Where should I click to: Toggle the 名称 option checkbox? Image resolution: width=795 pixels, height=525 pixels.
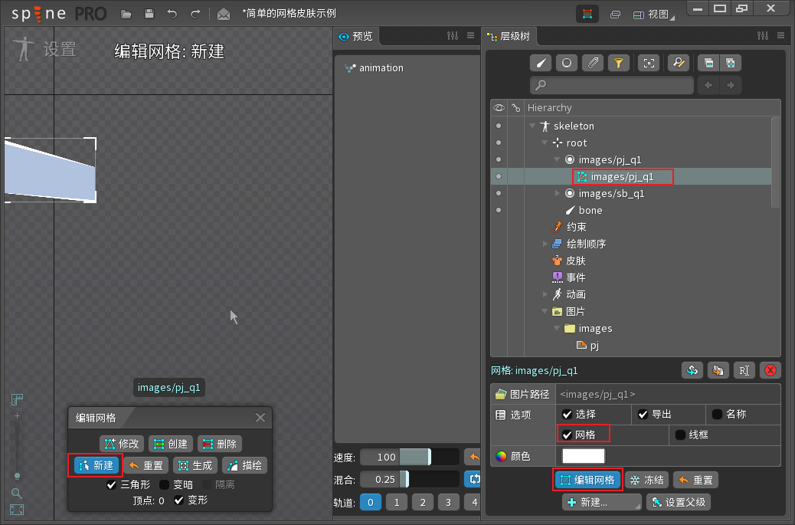717,415
